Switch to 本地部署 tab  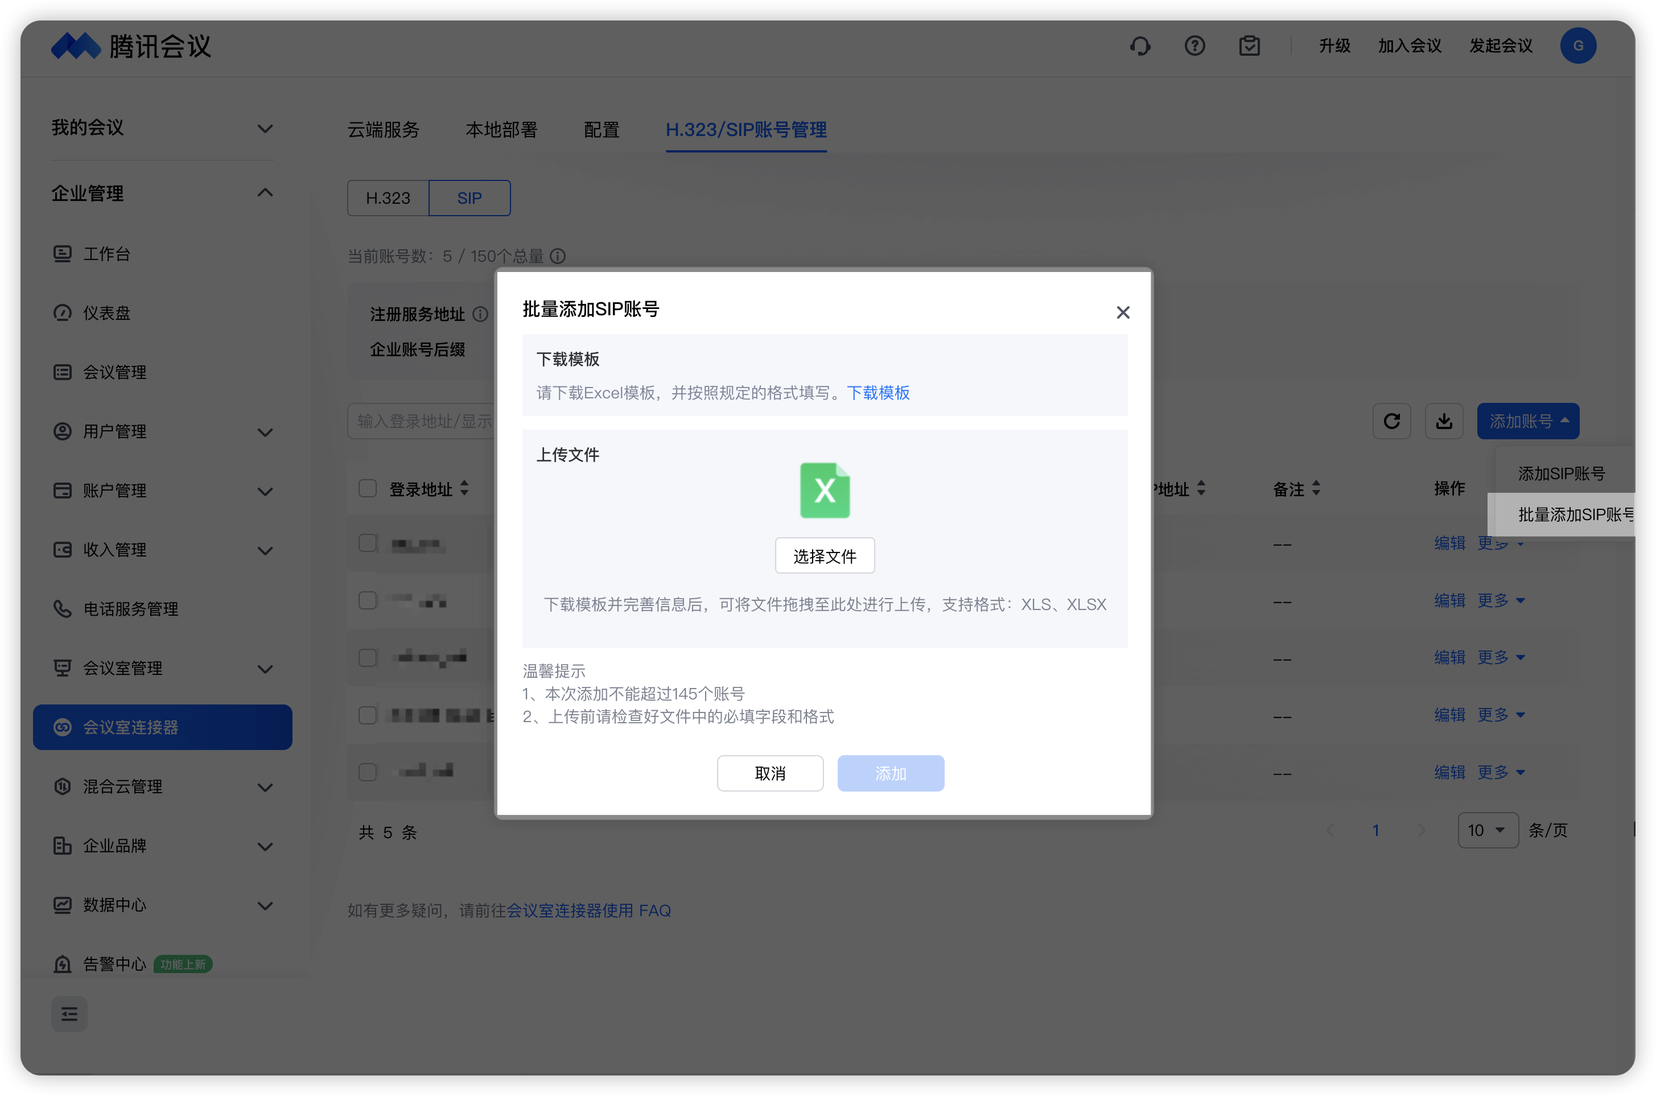coord(501,130)
